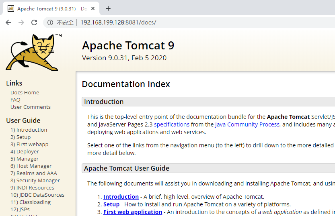
Task: Select the Apache Tomcat 9 (9.0.31) tab
Action: coord(51,8)
